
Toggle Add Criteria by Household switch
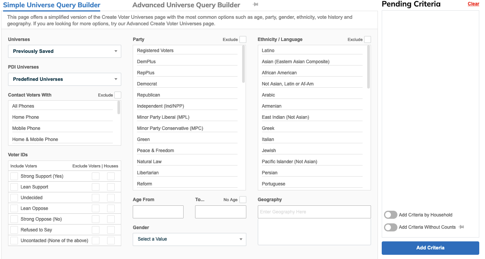(391, 215)
